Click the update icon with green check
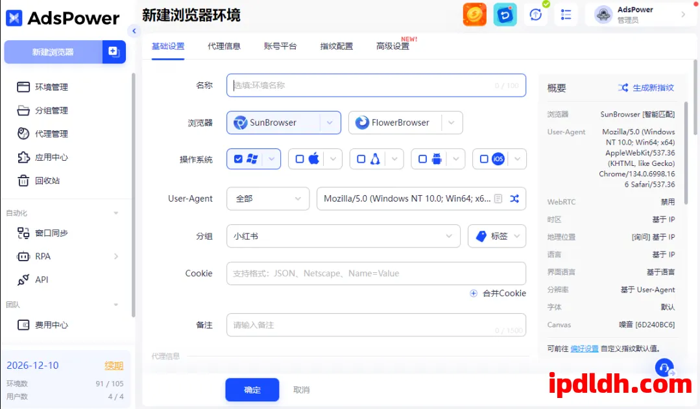The height and width of the screenshot is (409, 700). coord(536,15)
